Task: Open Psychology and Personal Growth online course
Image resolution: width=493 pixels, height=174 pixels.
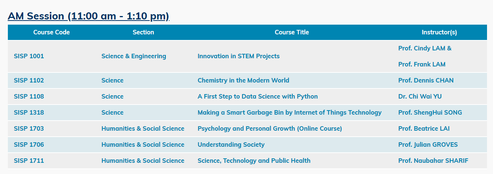Action: coord(270,128)
